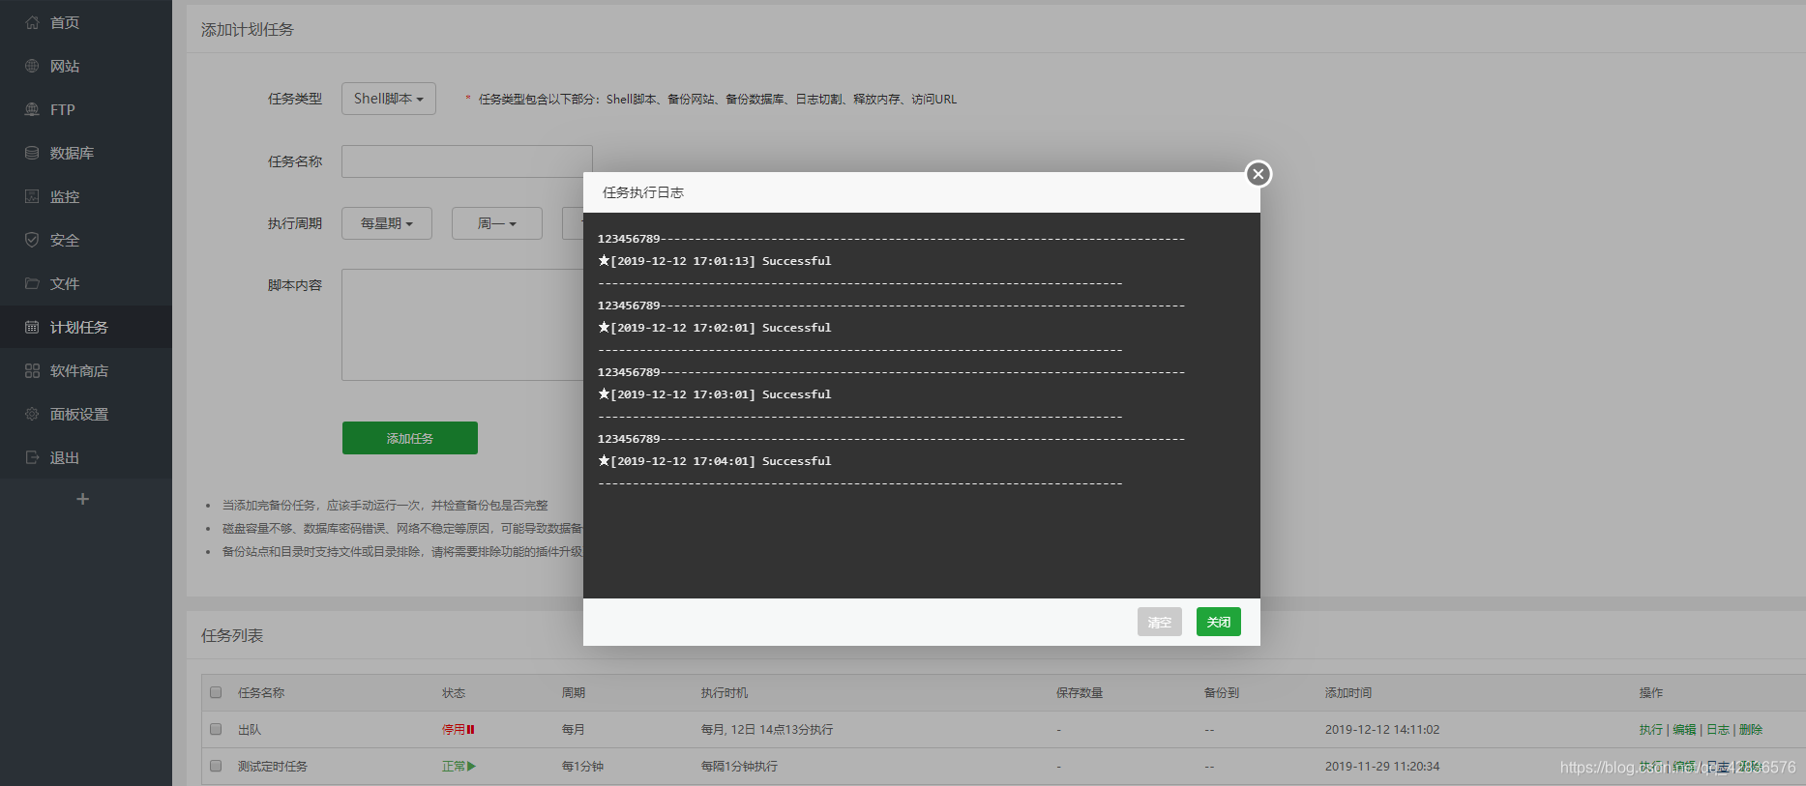Click the 监控 monitor icon

coord(32,196)
